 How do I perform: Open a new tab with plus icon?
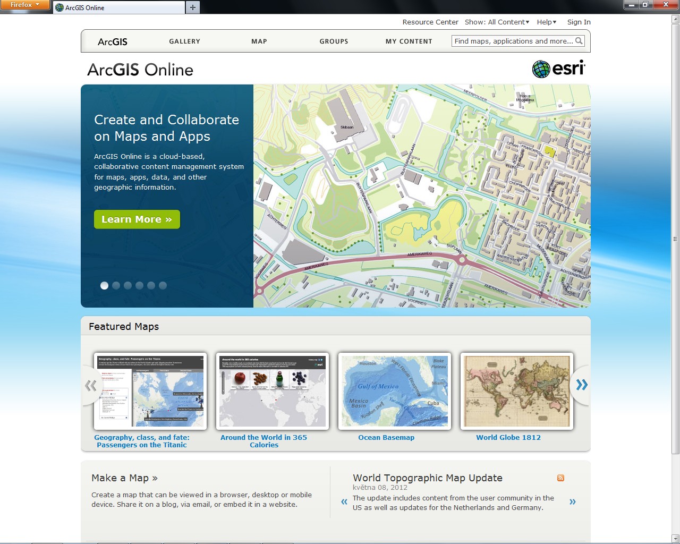click(193, 7)
